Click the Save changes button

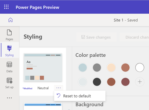click(x=96, y=37)
